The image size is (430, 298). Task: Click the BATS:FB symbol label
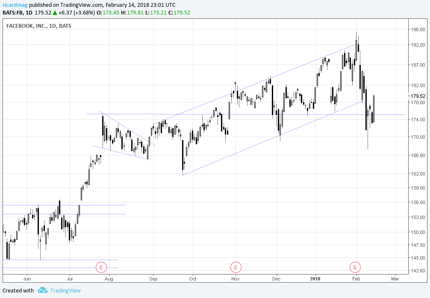(13, 13)
